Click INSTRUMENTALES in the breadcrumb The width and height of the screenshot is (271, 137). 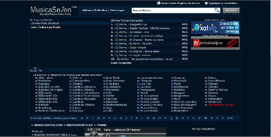point(79,125)
